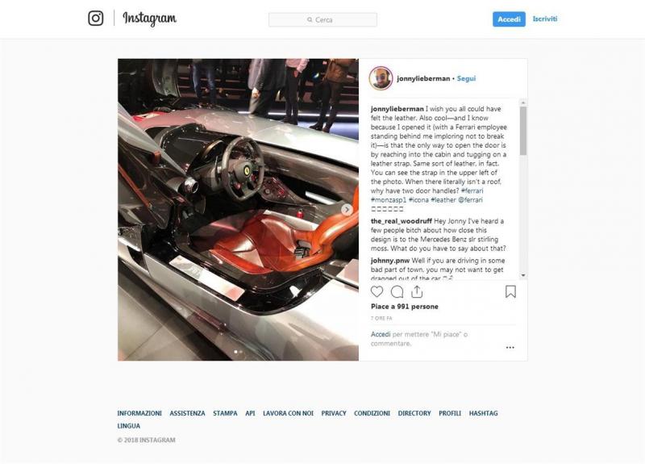
Task: Like the post with heart icon
Action: pyautogui.click(x=377, y=291)
